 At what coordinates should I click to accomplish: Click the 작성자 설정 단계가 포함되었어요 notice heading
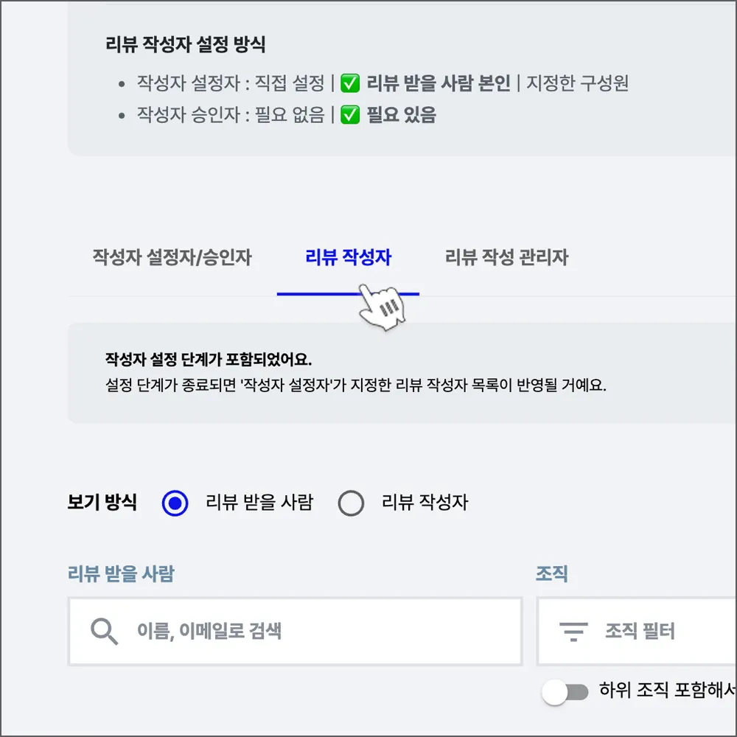(x=209, y=360)
